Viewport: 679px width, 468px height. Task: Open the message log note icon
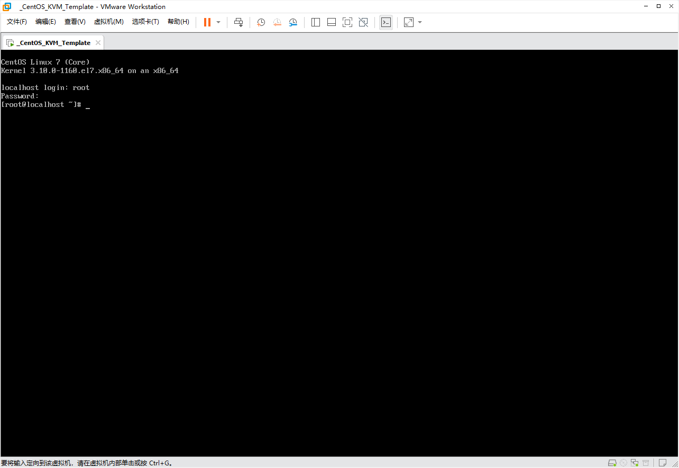click(663, 463)
